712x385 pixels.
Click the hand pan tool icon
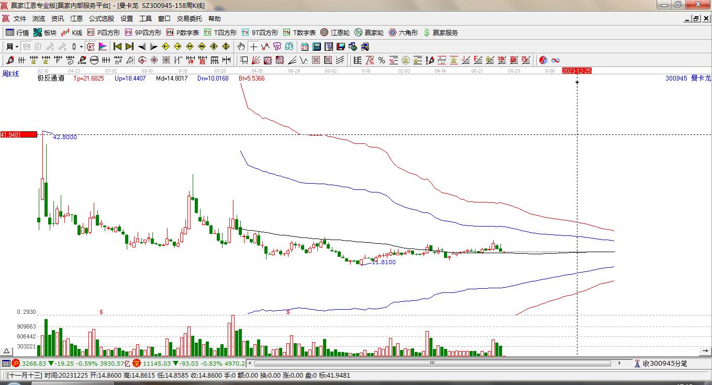[x=241, y=47]
